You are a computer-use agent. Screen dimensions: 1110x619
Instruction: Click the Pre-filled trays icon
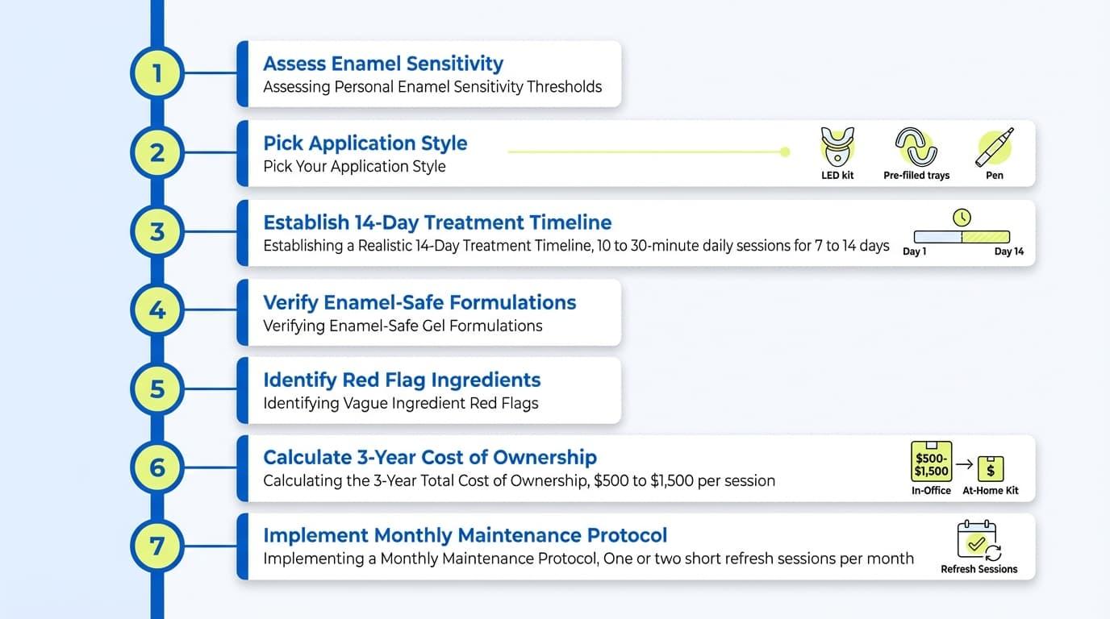(916, 147)
